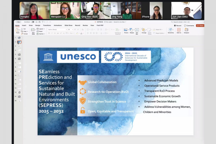Click the Convert to SmartArt icon
This screenshot has height=144, width=216.
point(117,30)
